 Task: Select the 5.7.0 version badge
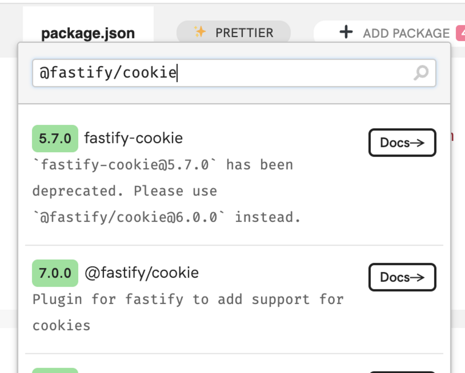point(55,139)
